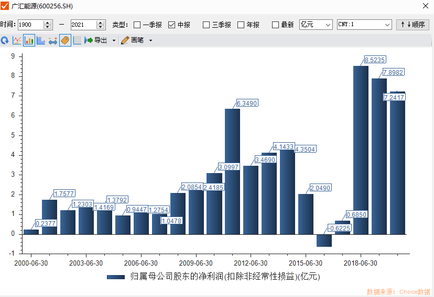This screenshot has width=434, height=297.
Task: Click the 8.5235 data label
Action: click(375, 60)
